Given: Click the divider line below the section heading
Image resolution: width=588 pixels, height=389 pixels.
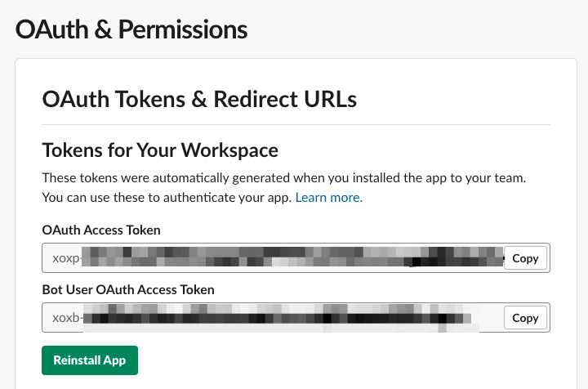Looking at the screenshot, I should pos(296,124).
